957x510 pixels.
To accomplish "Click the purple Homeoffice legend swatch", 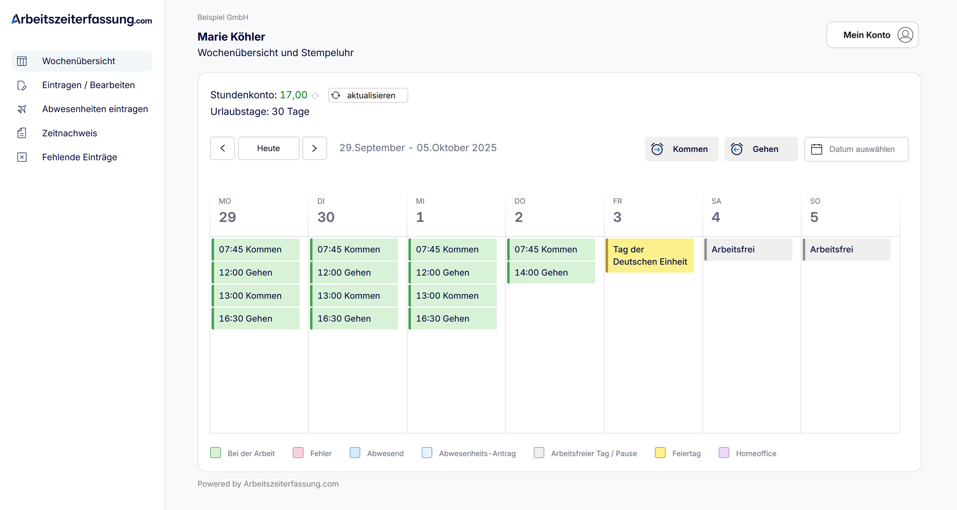I will click(724, 453).
